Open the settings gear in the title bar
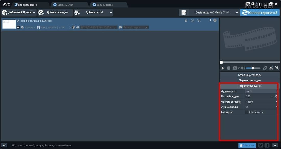The height and width of the screenshot is (149, 281). tap(253, 4)
